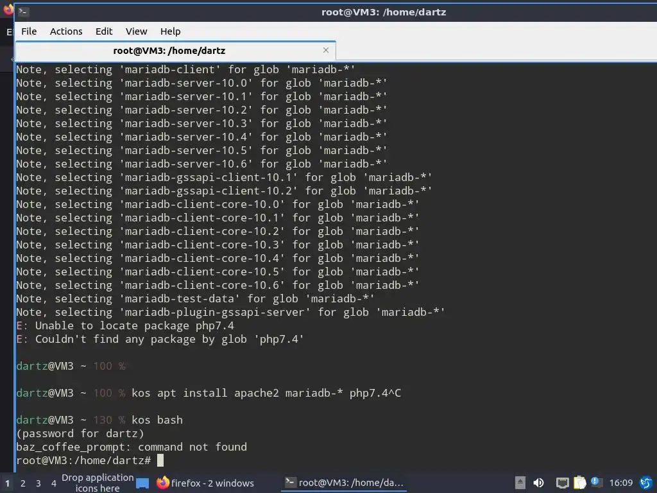Viewport: 657px width, 493px height.
Task: Open the Help menu
Action: click(170, 31)
